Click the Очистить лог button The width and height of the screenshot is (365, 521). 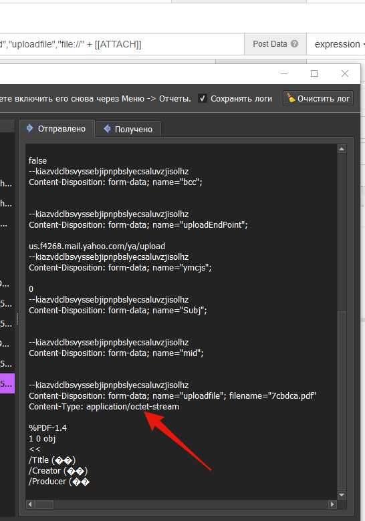click(x=318, y=98)
